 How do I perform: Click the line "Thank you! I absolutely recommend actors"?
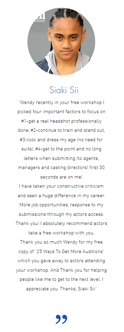61,224
